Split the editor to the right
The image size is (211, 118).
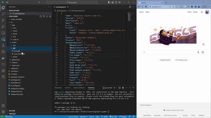coord(130,7)
